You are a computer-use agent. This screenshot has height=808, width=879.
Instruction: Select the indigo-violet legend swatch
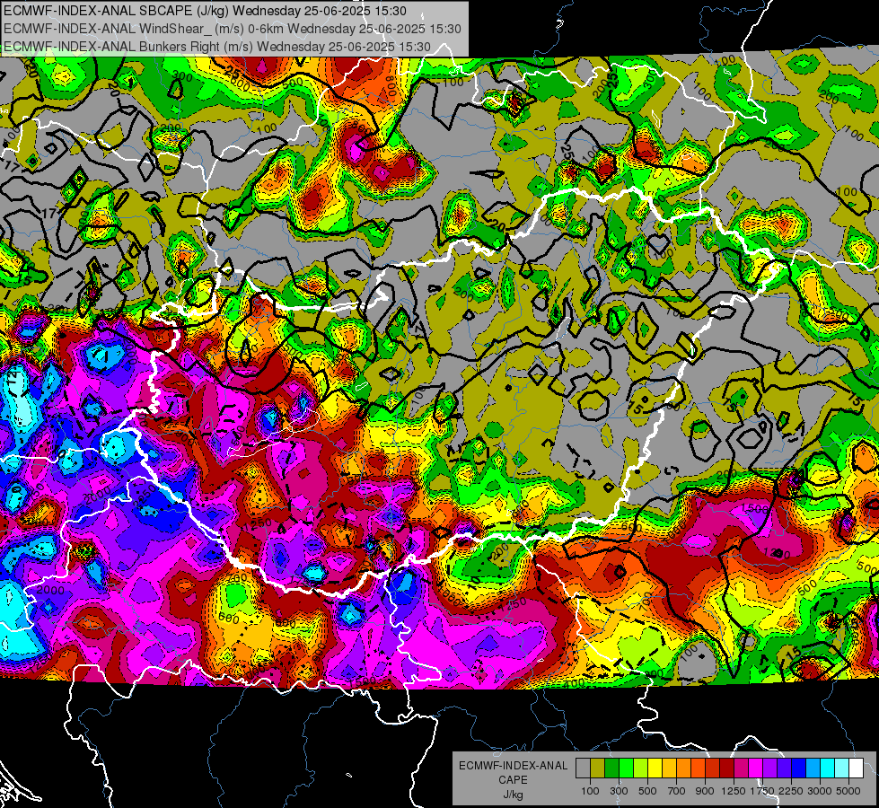(x=784, y=768)
